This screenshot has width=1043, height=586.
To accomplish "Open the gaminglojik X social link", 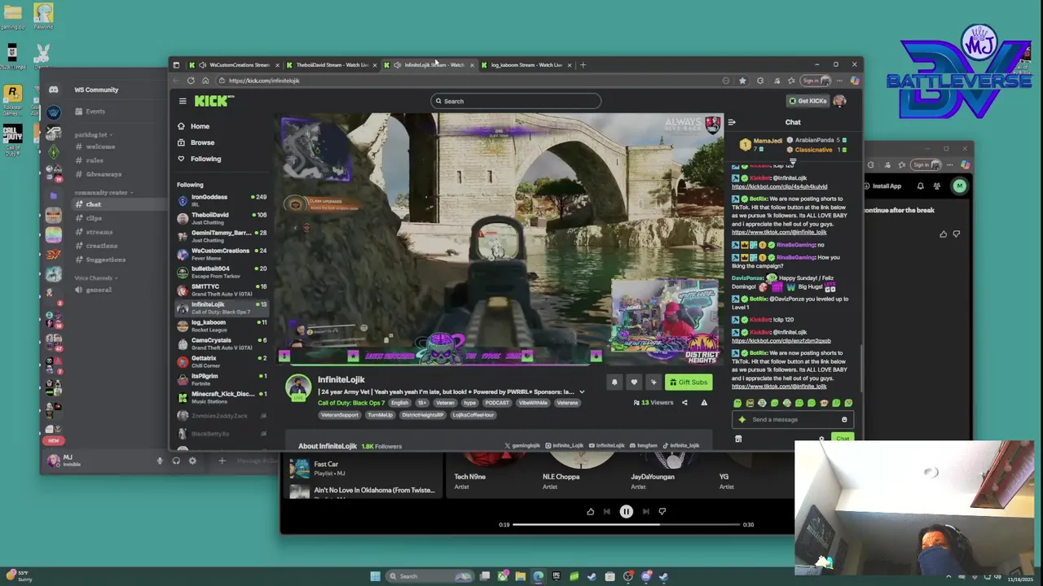I will tap(522, 445).
